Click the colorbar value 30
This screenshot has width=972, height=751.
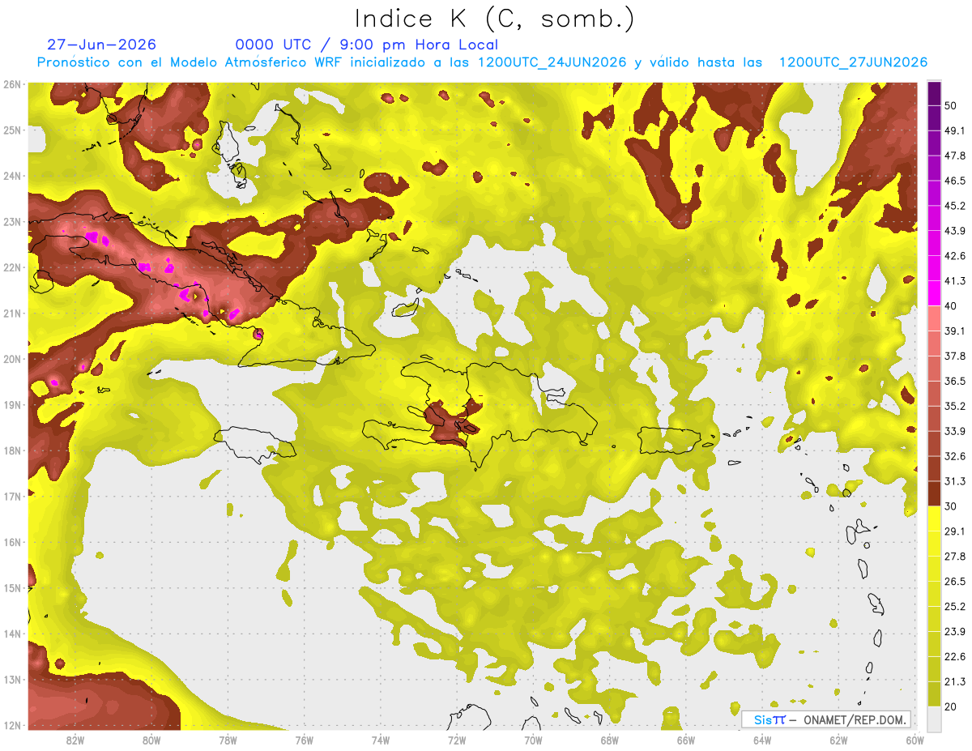[x=951, y=506]
